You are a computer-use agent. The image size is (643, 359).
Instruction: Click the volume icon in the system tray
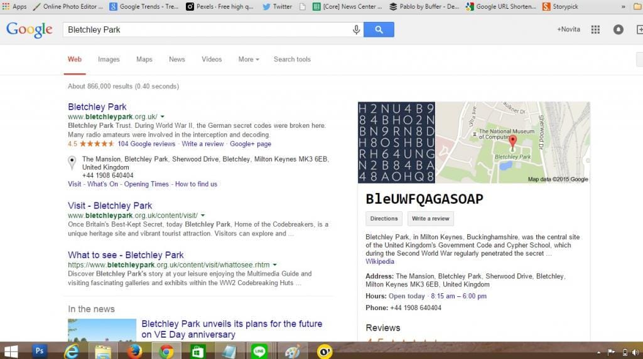[635, 352]
